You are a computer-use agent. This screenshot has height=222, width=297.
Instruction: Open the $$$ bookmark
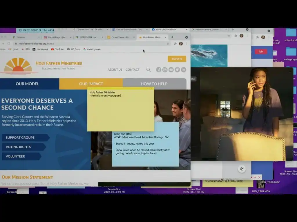[26, 49]
